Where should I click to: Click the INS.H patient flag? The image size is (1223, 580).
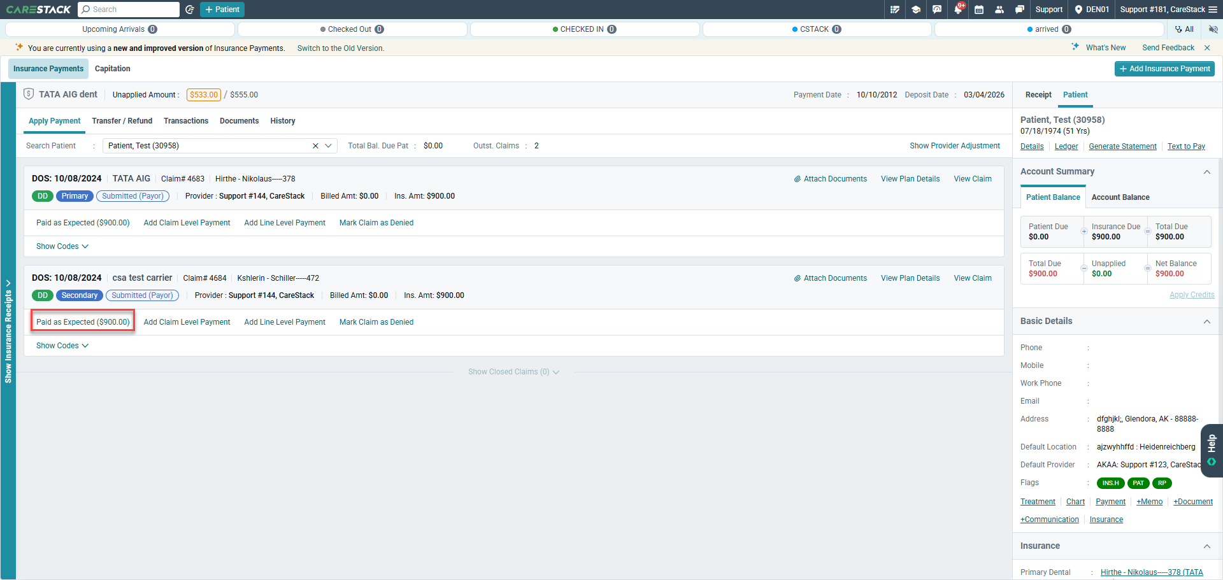(1111, 483)
